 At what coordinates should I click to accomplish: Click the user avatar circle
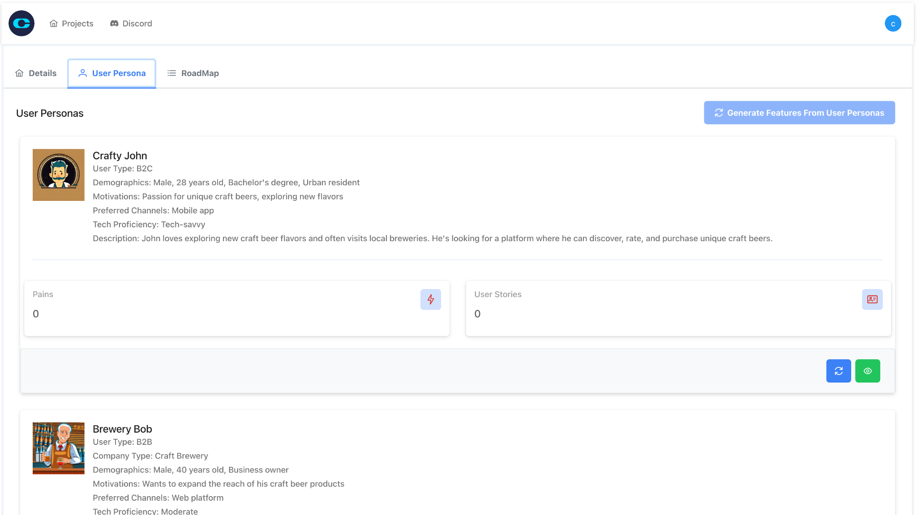(893, 23)
